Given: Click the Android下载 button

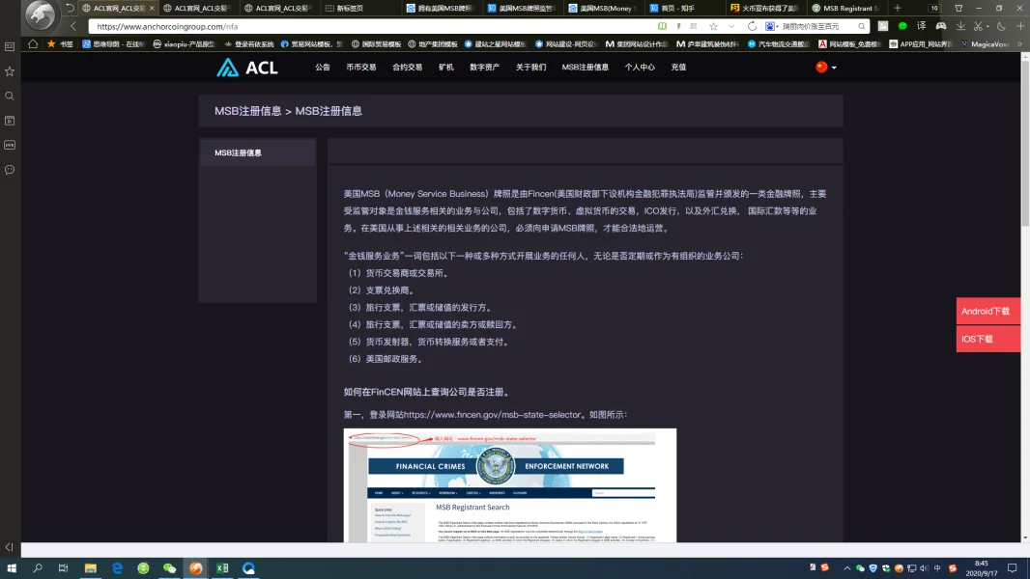Looking at the screenshot, I should [987, 312].
